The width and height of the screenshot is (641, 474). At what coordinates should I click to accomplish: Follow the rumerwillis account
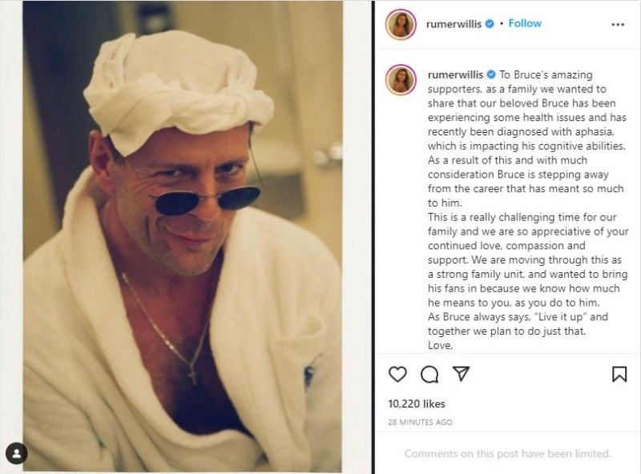pyautogui.click(x=525, y=23)
